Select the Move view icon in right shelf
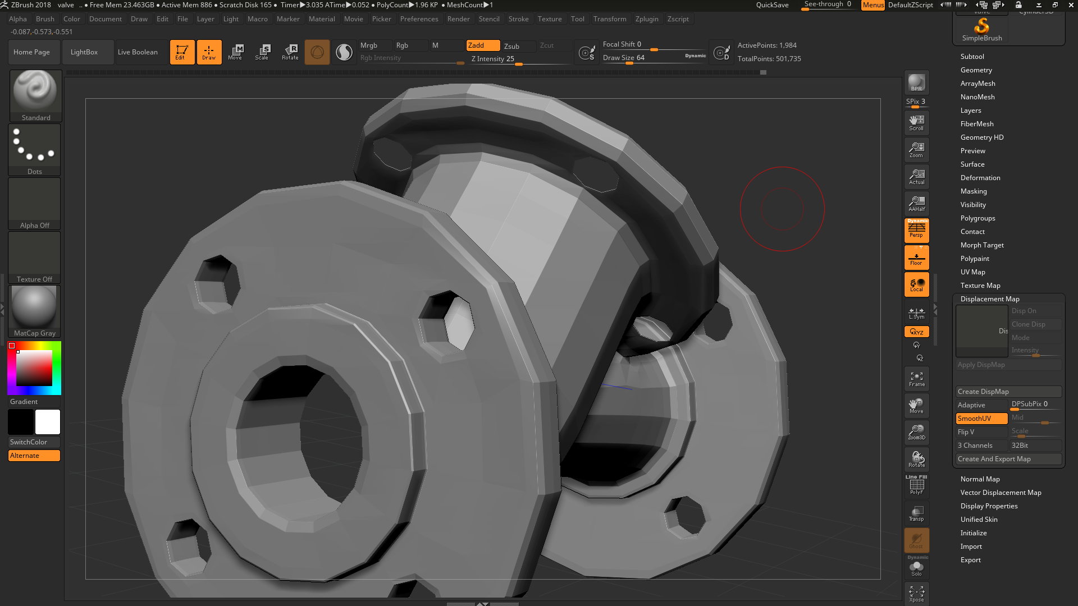Image resolution: width=1078 pixels, height=606 pixels. pyautogui.click(x=916, y=406)
